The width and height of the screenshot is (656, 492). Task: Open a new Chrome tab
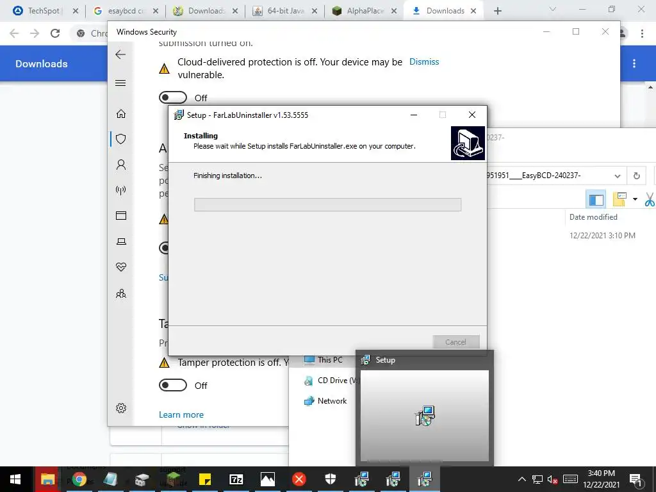tap(497, 11)
